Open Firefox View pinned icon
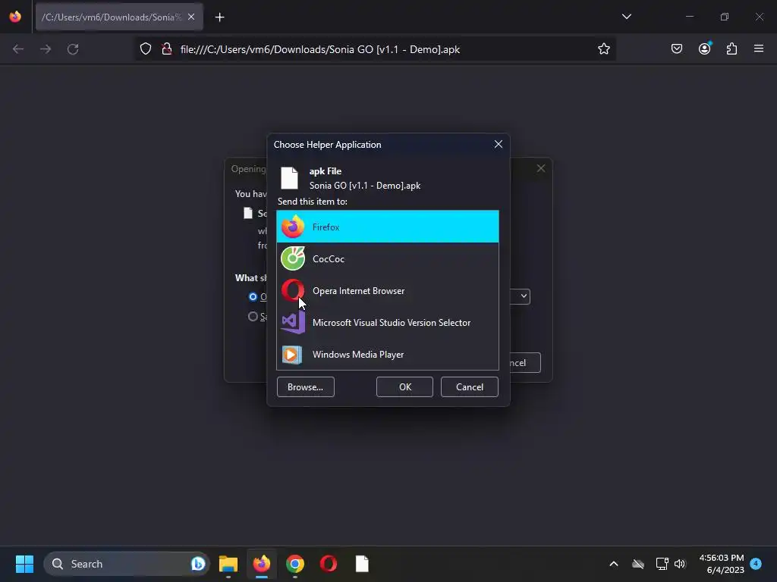The width and height of the screenshot is (777, 582). (15, 17)
